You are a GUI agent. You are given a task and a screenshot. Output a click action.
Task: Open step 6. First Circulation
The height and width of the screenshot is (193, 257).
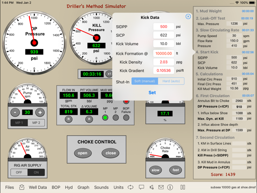tap(213, 96)
